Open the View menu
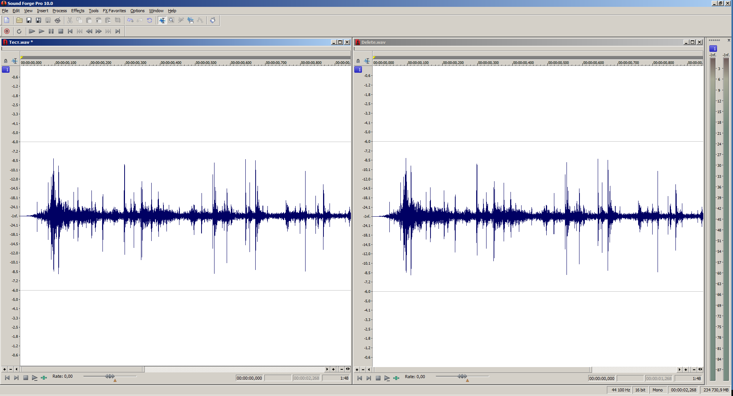 28,11
